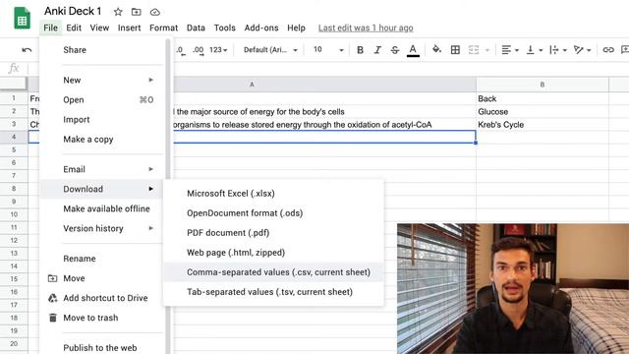629x354 pixels.
Task: Choose Open in the File menu
Action: point(102,100)
